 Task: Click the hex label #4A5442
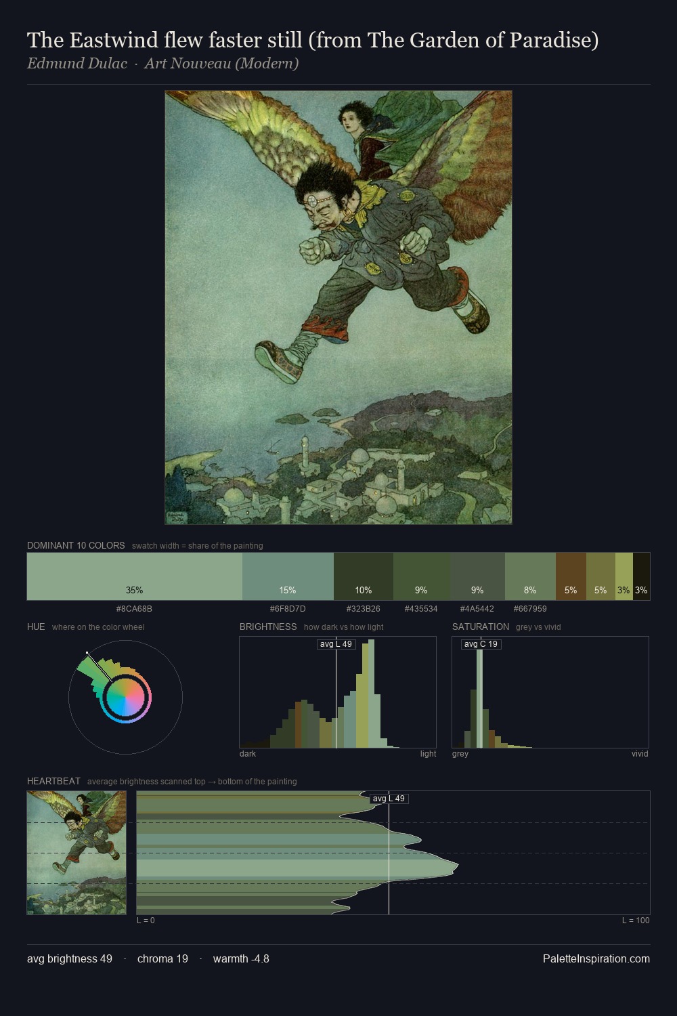tap(477, 609)
